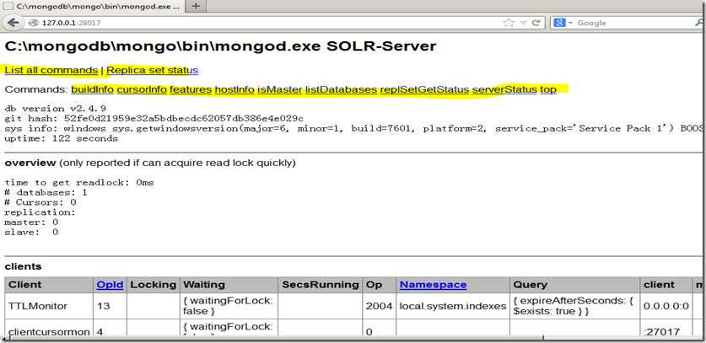Click the search magnifier icon
The height and width of the screenshot is (343, 706).
699,23
